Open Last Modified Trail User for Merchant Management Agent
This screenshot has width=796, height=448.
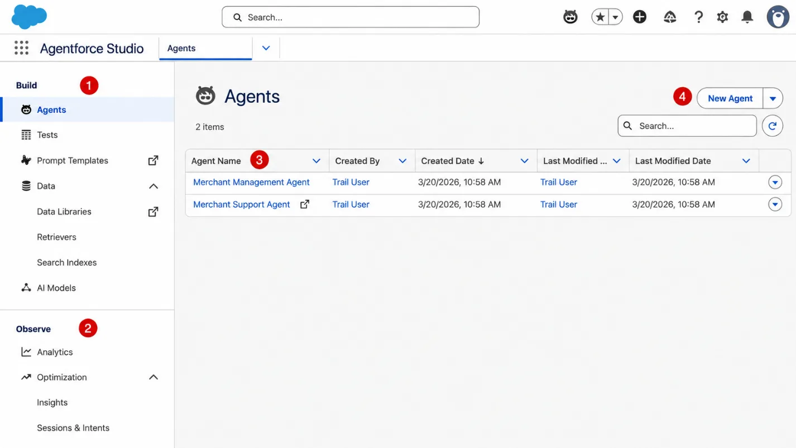559,182
